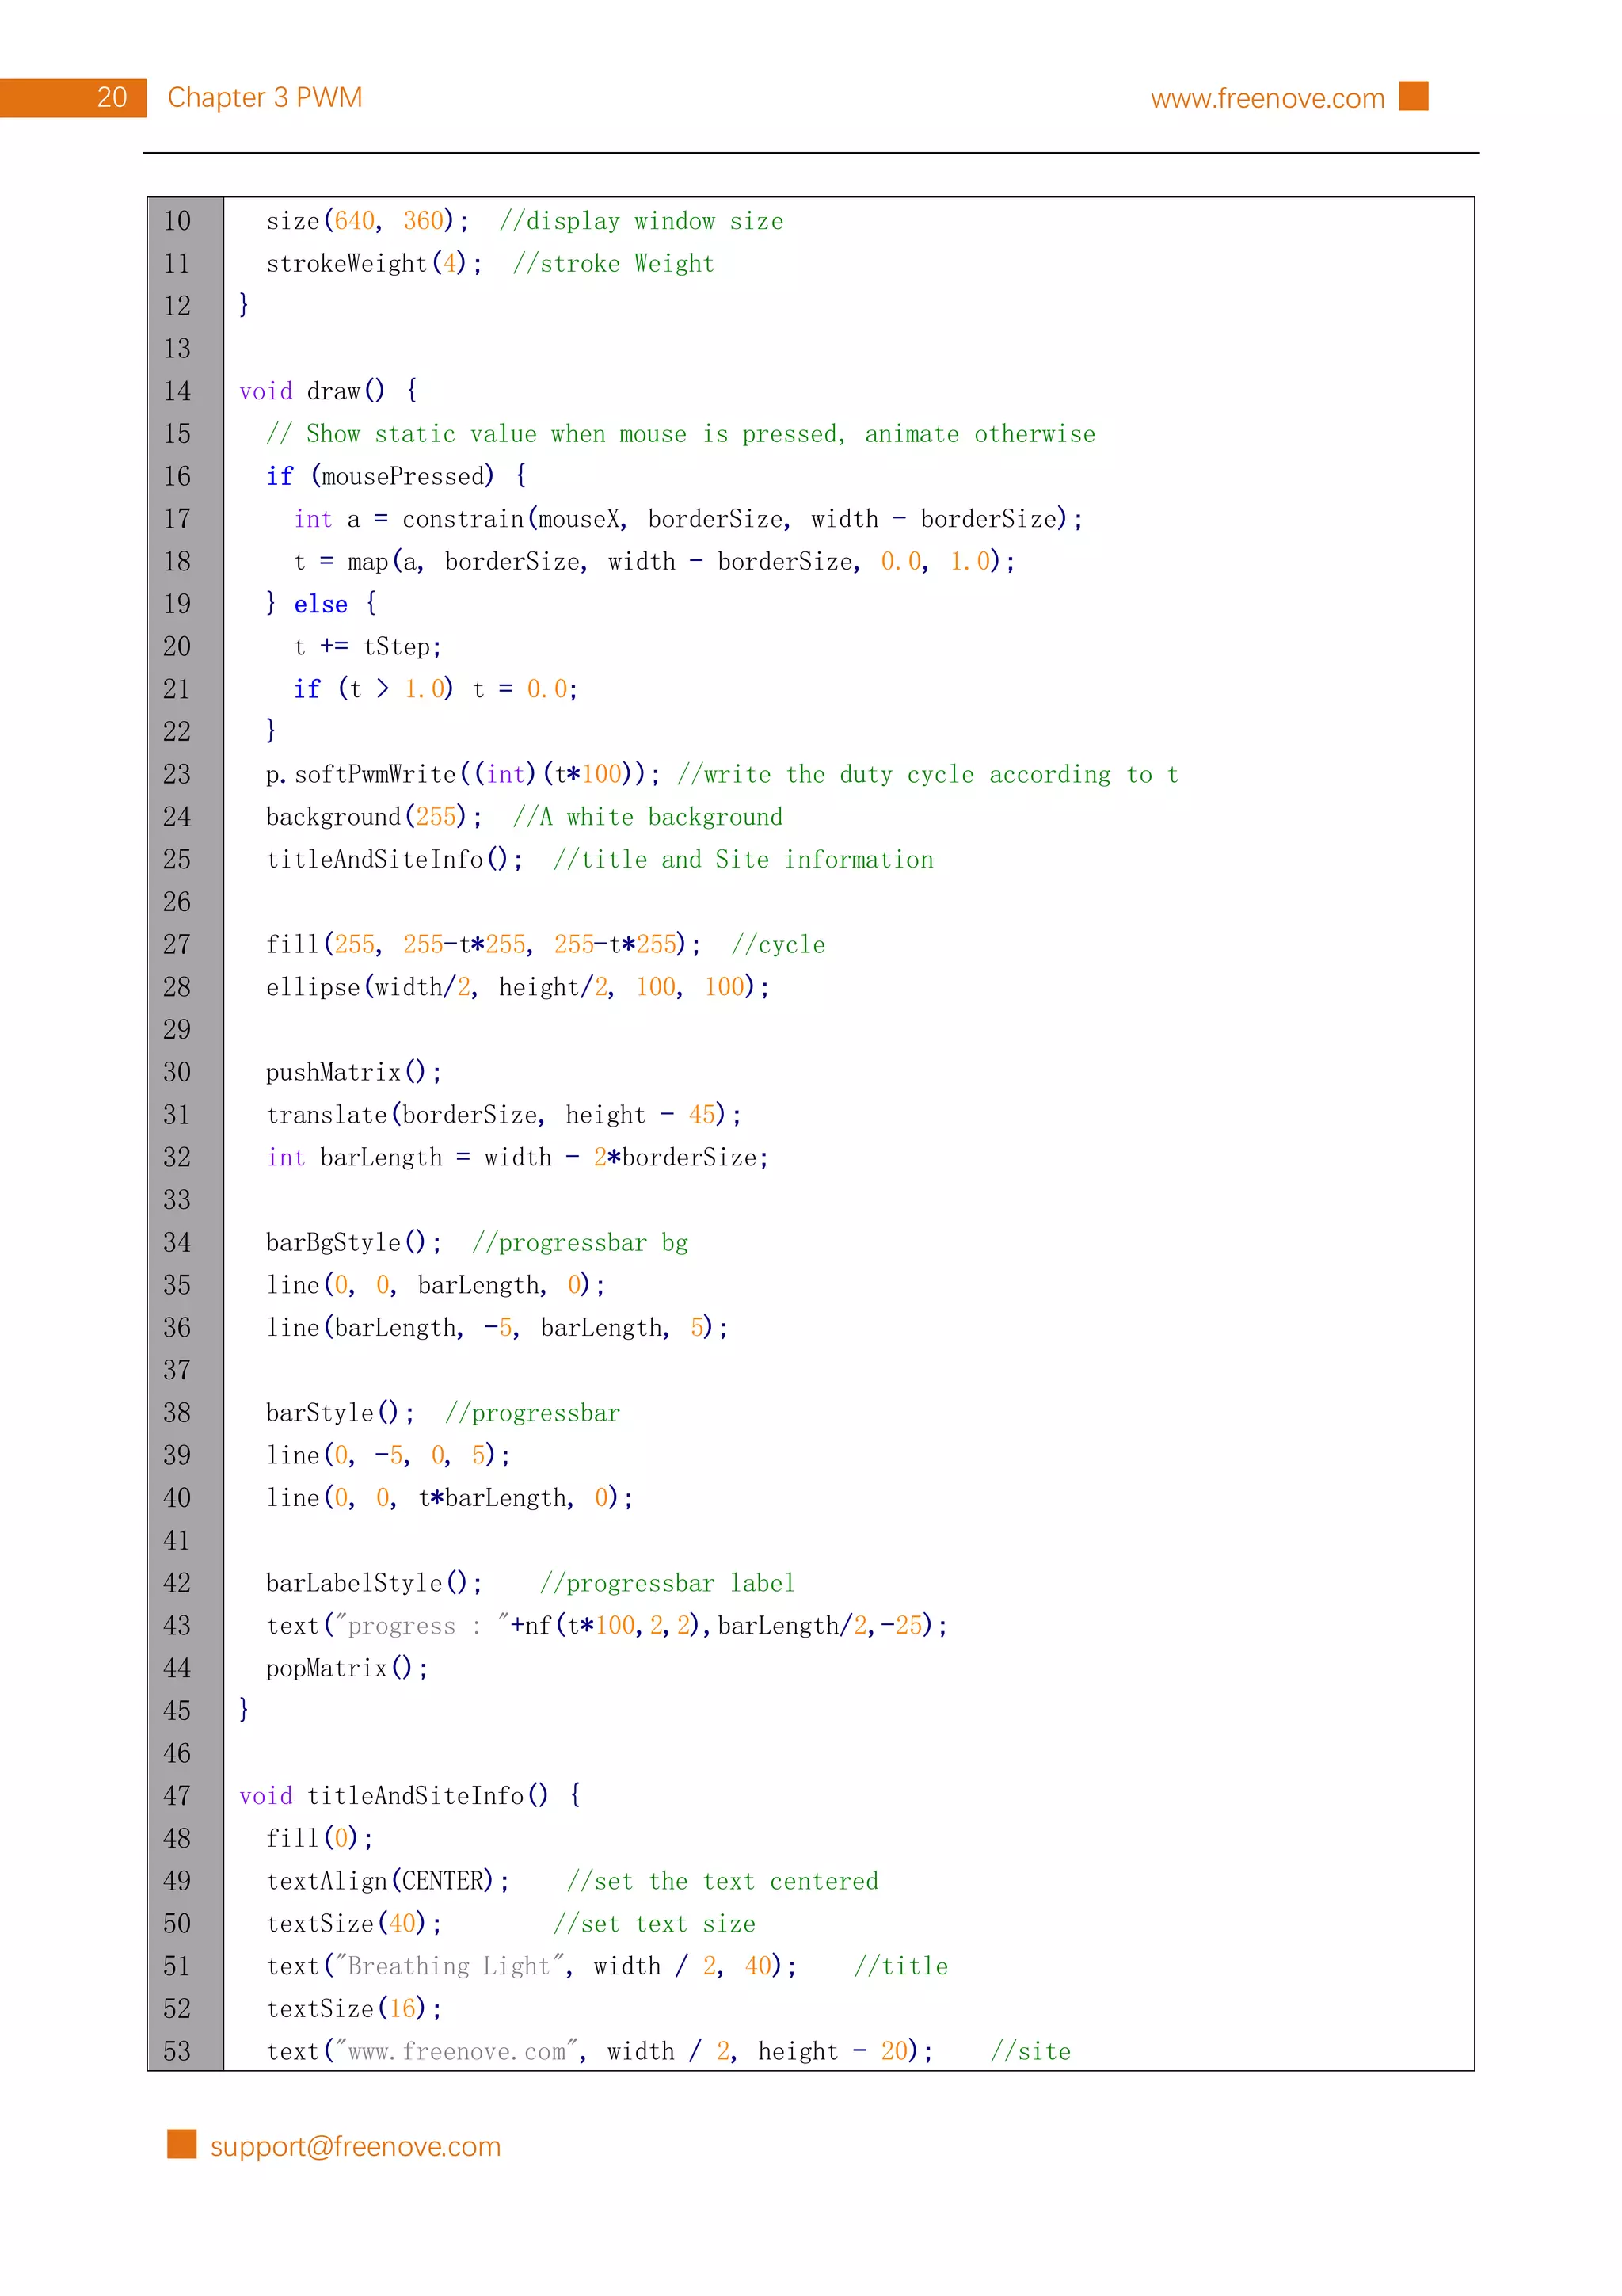Click 'int barLength = width - 2*borderSize;' line

click(518, 1158)
